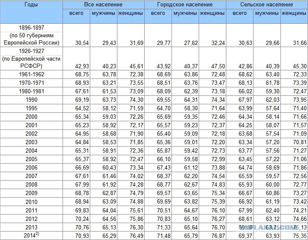This screenshot has width=308, height=240.
Task: Click the 1980-1981 row label
Action: coord(31,91)
